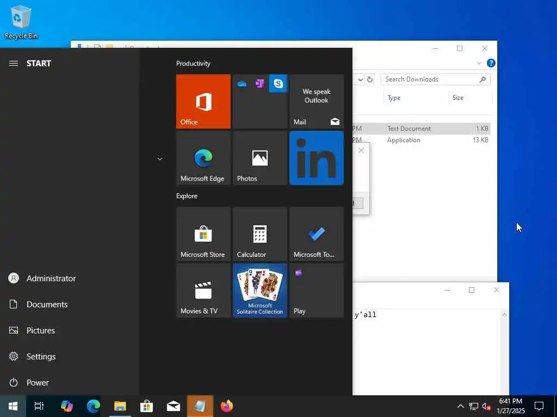
Task: Click the Productivity group header
Action: point(193,64)
